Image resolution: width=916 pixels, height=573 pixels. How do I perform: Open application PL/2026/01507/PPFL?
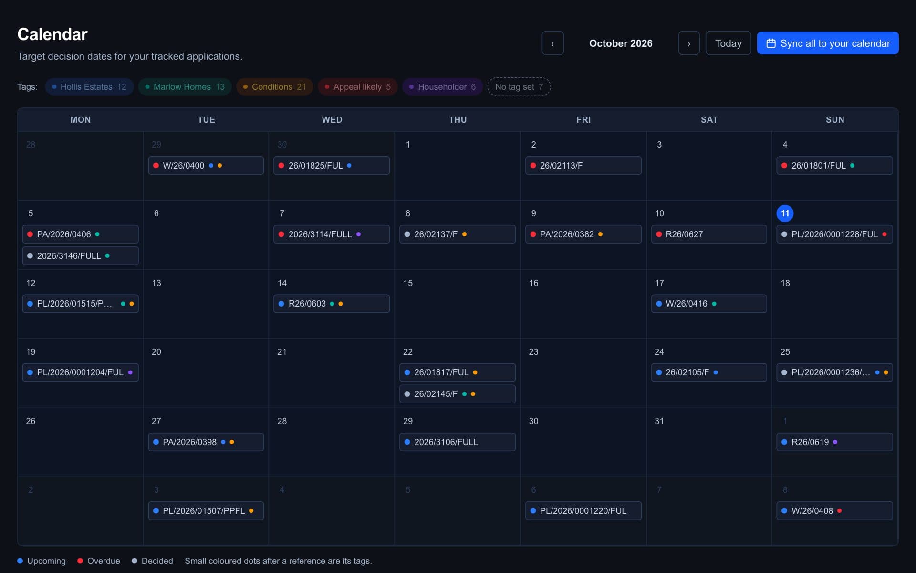(206, 510)
